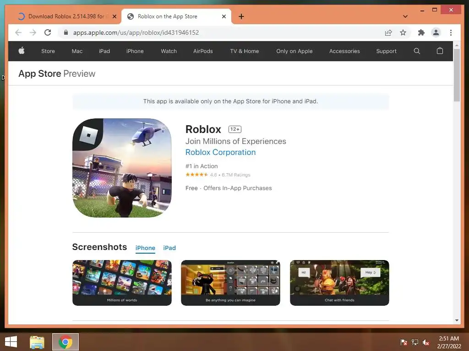This screenshot has height=351, width=469.
Task: Select the Roblox on the App Store tab
Action: pos(176,16)
